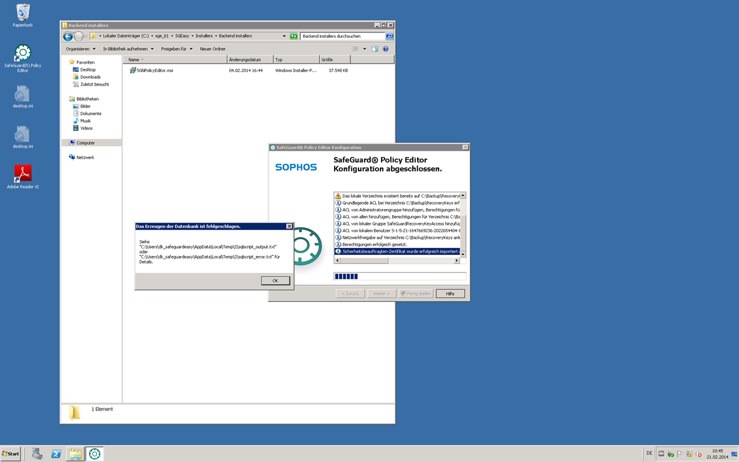Select Bibliotheken in navigation pane
The width and height of the screenshot is (739, 462).
[x=87, y=99]
